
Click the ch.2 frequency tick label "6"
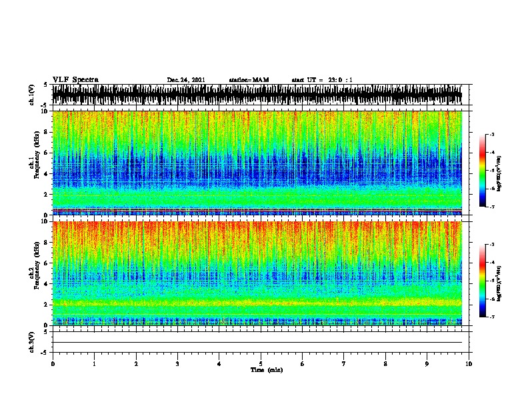pos(46,263)
